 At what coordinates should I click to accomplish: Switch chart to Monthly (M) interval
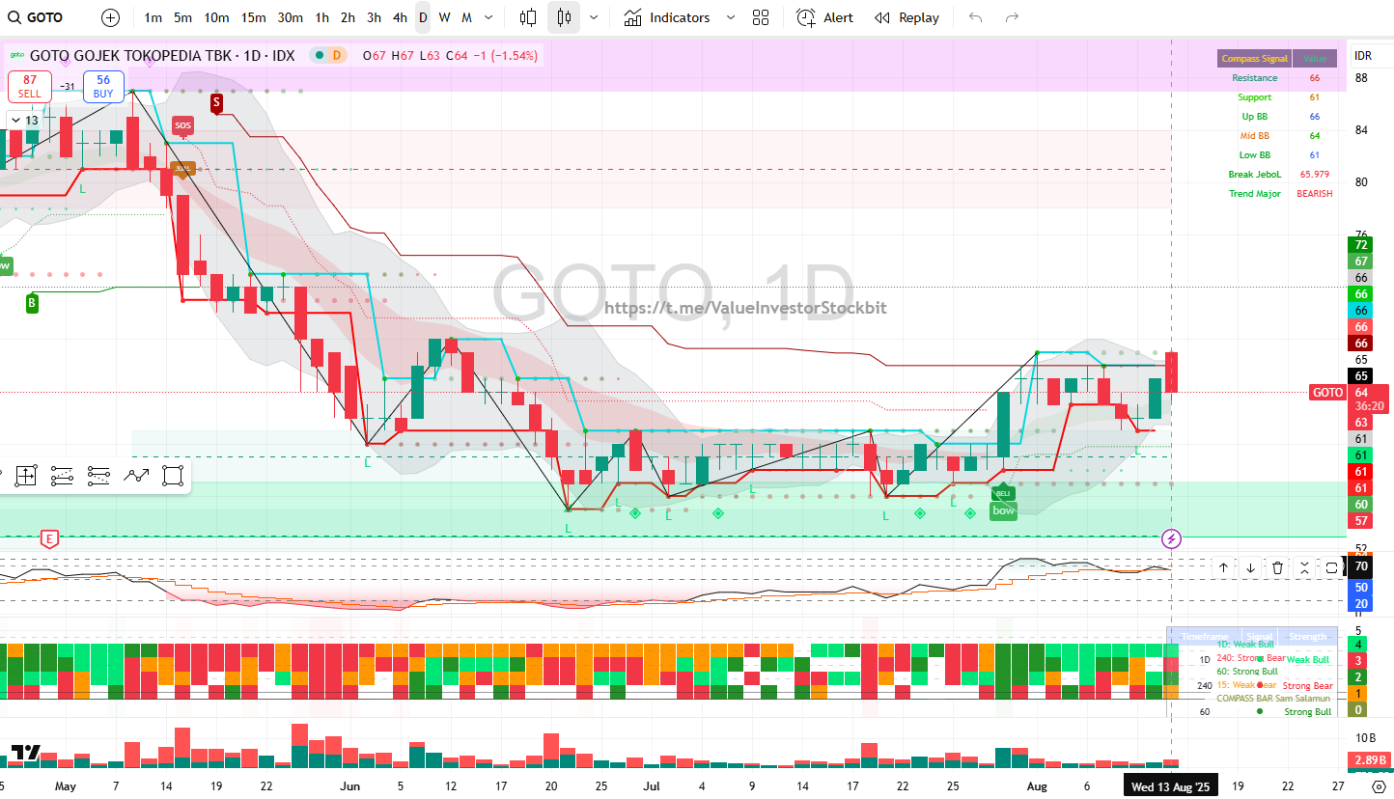click(466, 17)
